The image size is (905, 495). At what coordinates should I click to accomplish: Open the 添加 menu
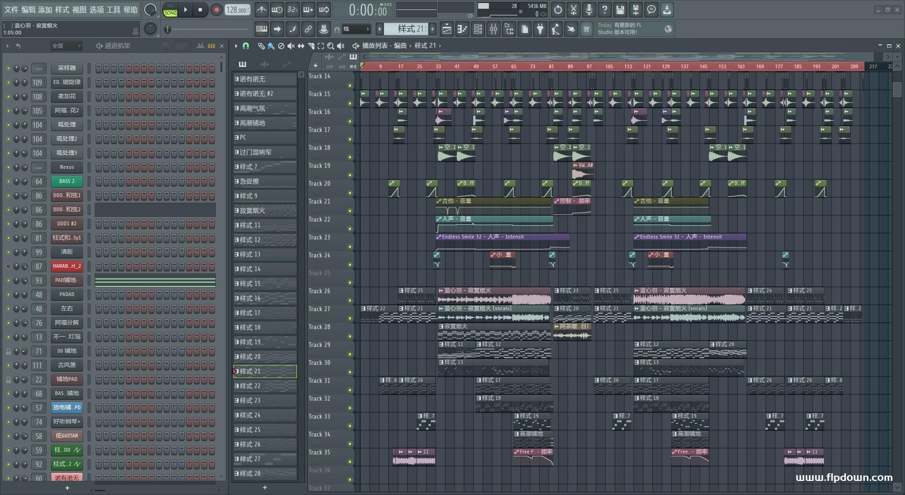[45, 9]
